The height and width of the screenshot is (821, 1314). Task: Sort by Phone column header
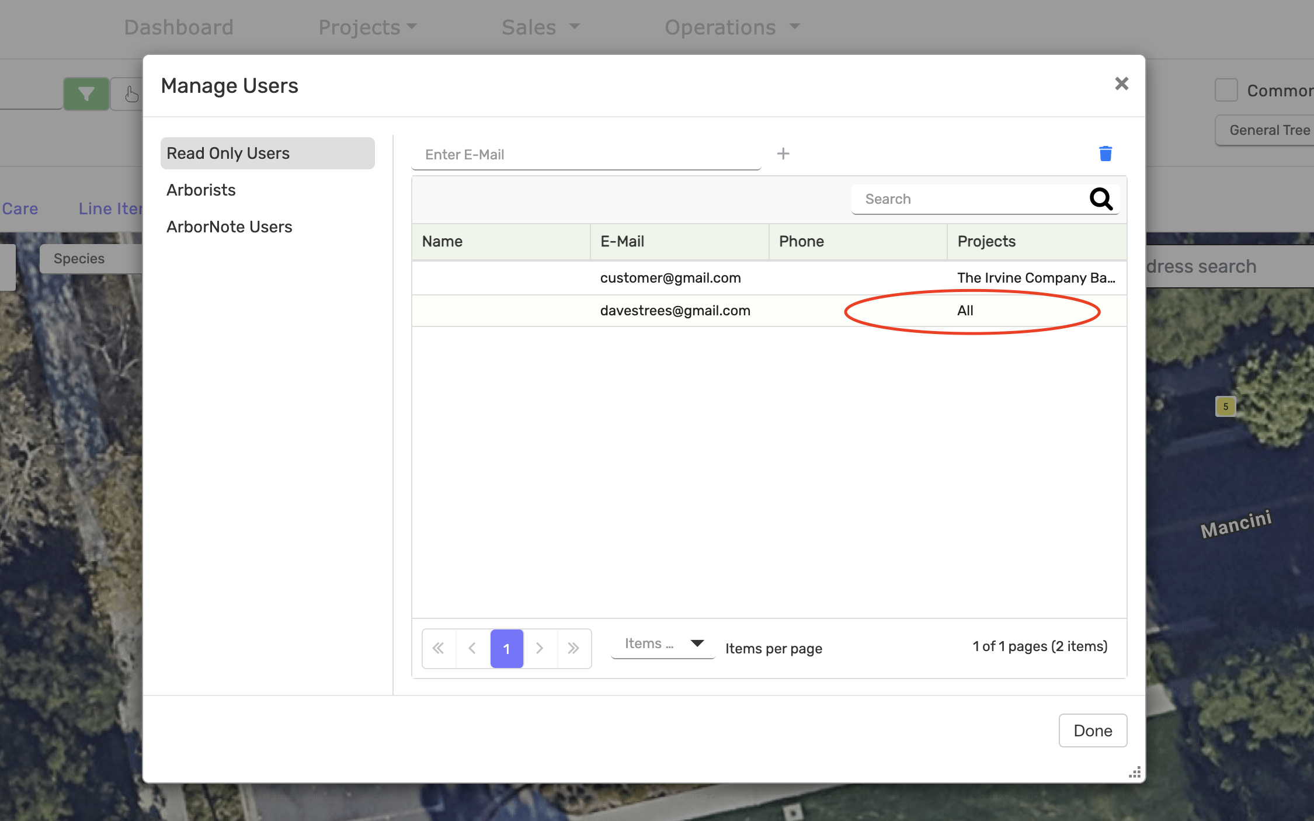click(858, 241)
